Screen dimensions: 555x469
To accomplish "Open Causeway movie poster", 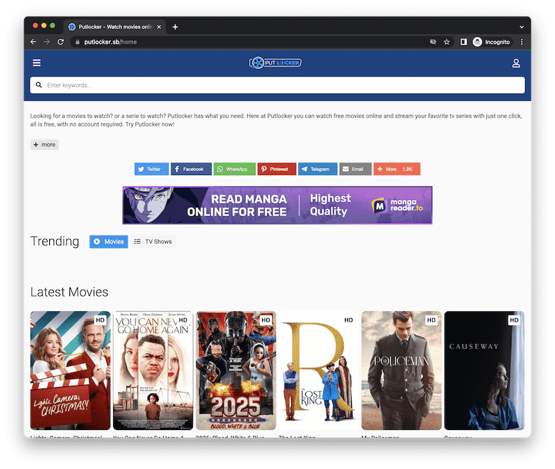I will [484, 370].
